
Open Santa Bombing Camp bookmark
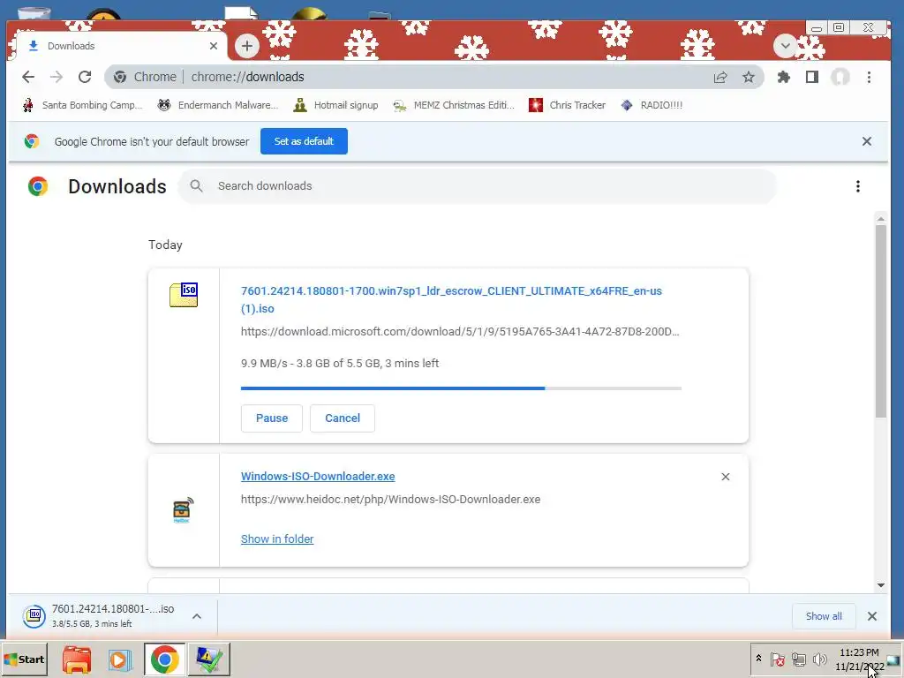pyautogui.click(x=82, y=105)
